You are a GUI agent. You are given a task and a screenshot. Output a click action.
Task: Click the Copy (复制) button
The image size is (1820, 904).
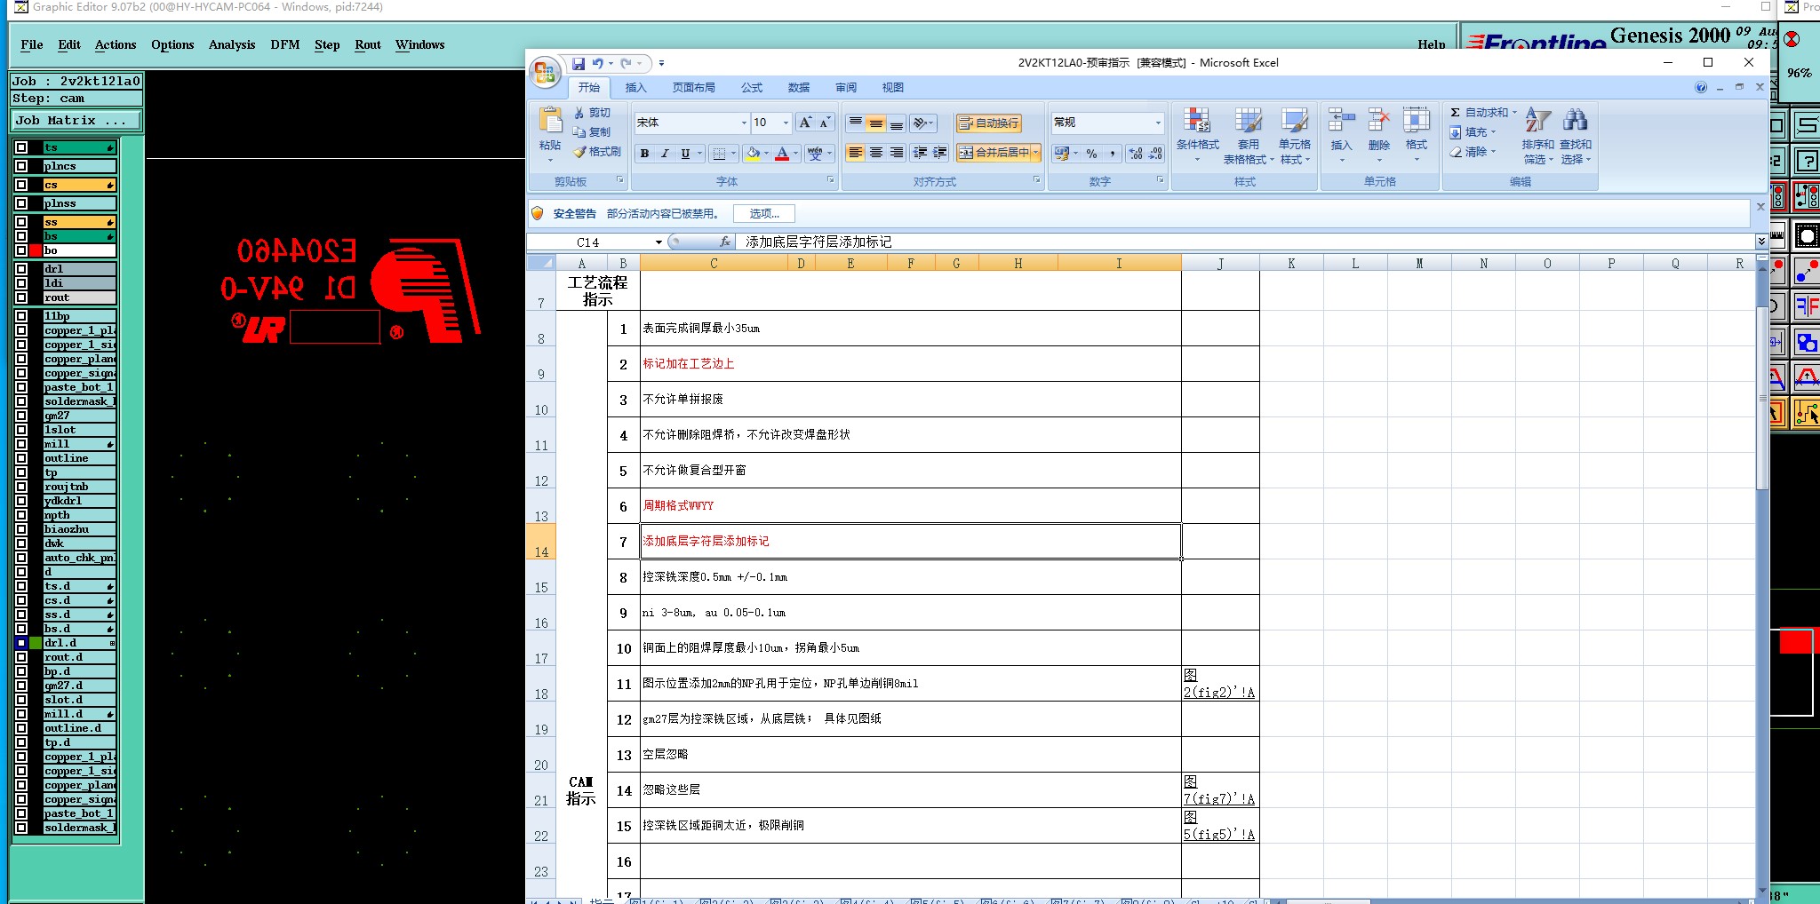[x=592, y=131]
